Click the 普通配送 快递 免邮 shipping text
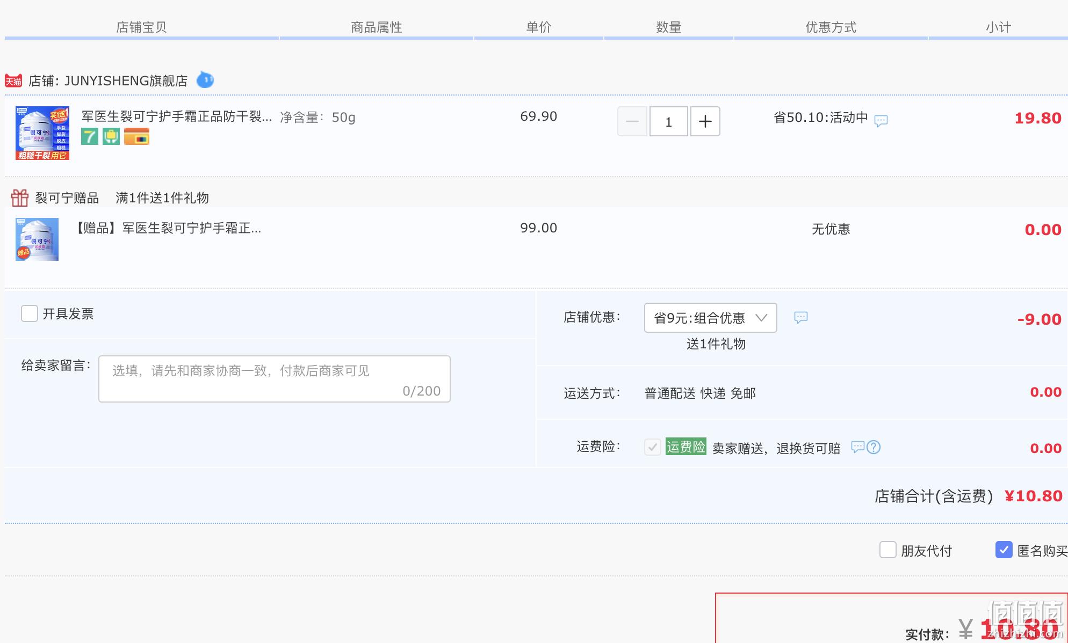Screen dimensions: 1068x643 (x=700, y=393)
